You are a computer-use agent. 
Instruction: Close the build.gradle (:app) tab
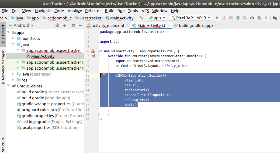(x=216, y=25)
